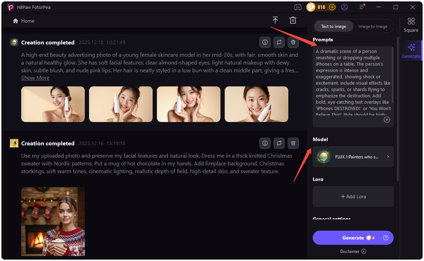Open first skincare model thumbnail
This screenshot has width=424, height=261.
click(53, 104)
